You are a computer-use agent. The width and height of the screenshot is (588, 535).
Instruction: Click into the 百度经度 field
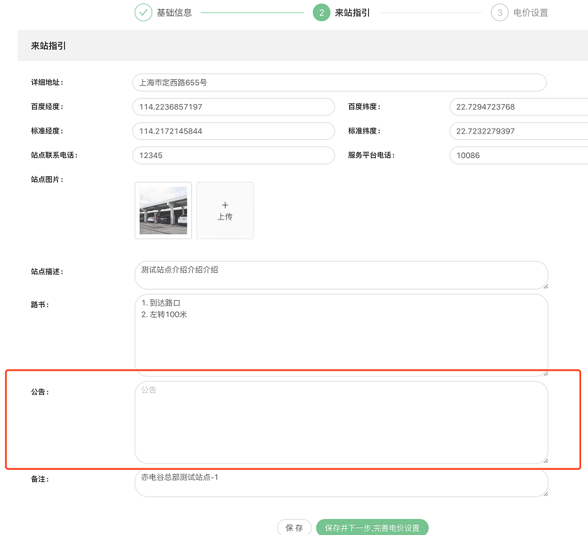point(233,107)
